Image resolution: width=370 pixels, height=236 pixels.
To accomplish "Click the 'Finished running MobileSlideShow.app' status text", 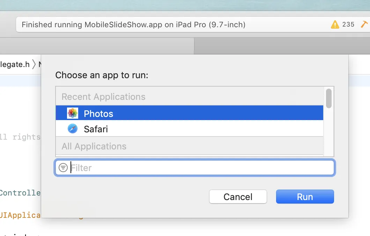I will [x=133, y=25].
